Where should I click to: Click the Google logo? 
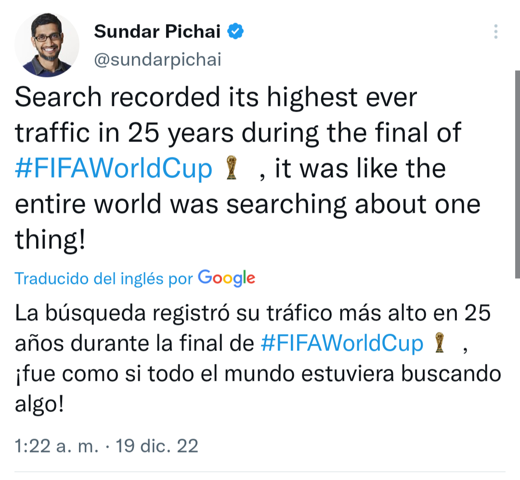226,278
